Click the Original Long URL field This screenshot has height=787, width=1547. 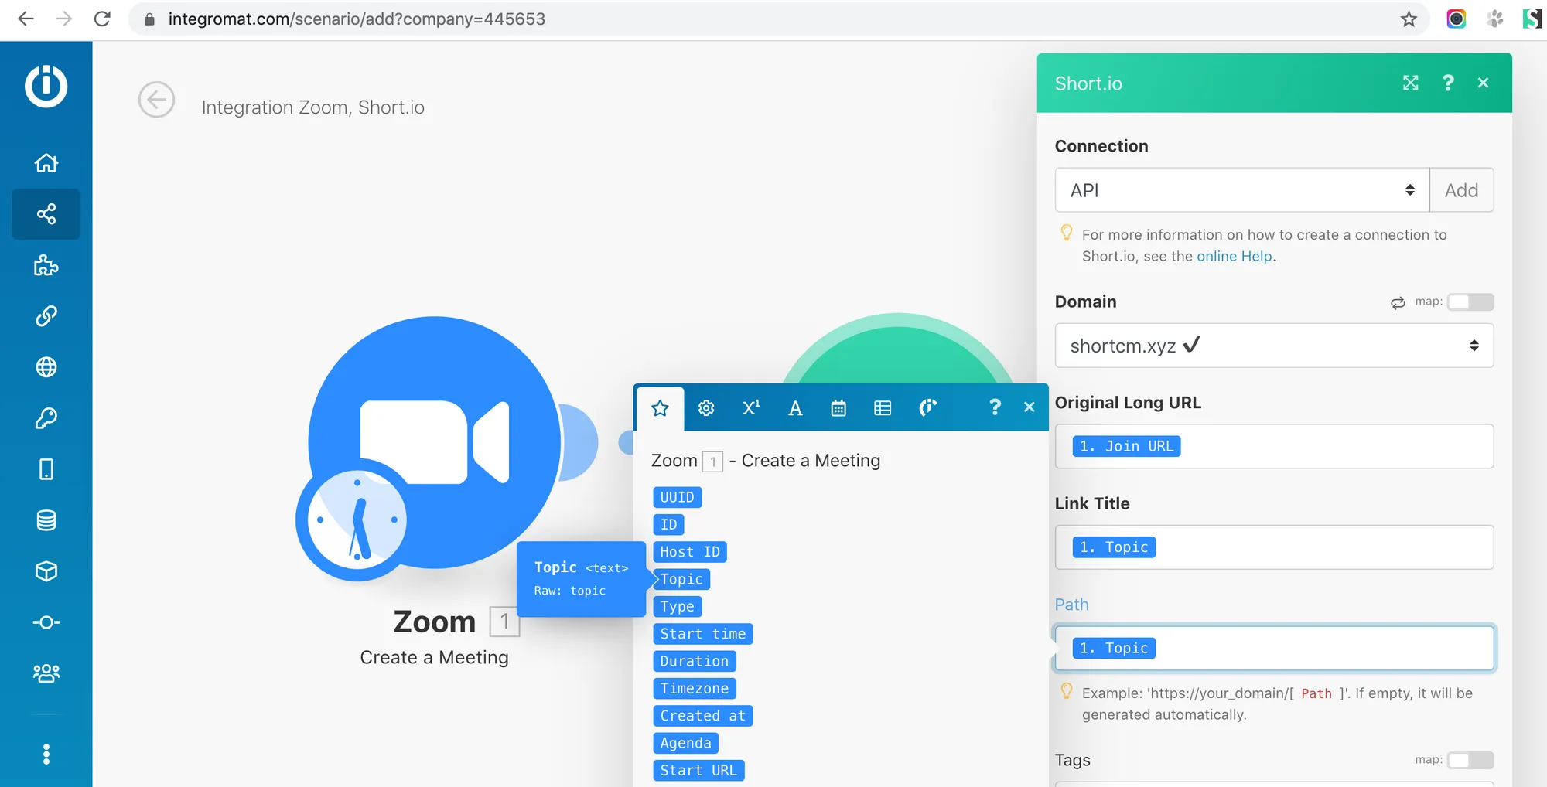pos(1275,446)
